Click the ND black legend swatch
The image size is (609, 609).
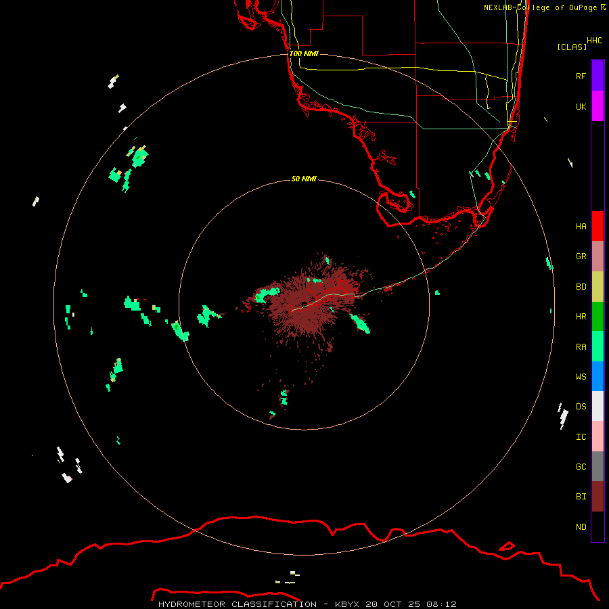pos(597,526)
